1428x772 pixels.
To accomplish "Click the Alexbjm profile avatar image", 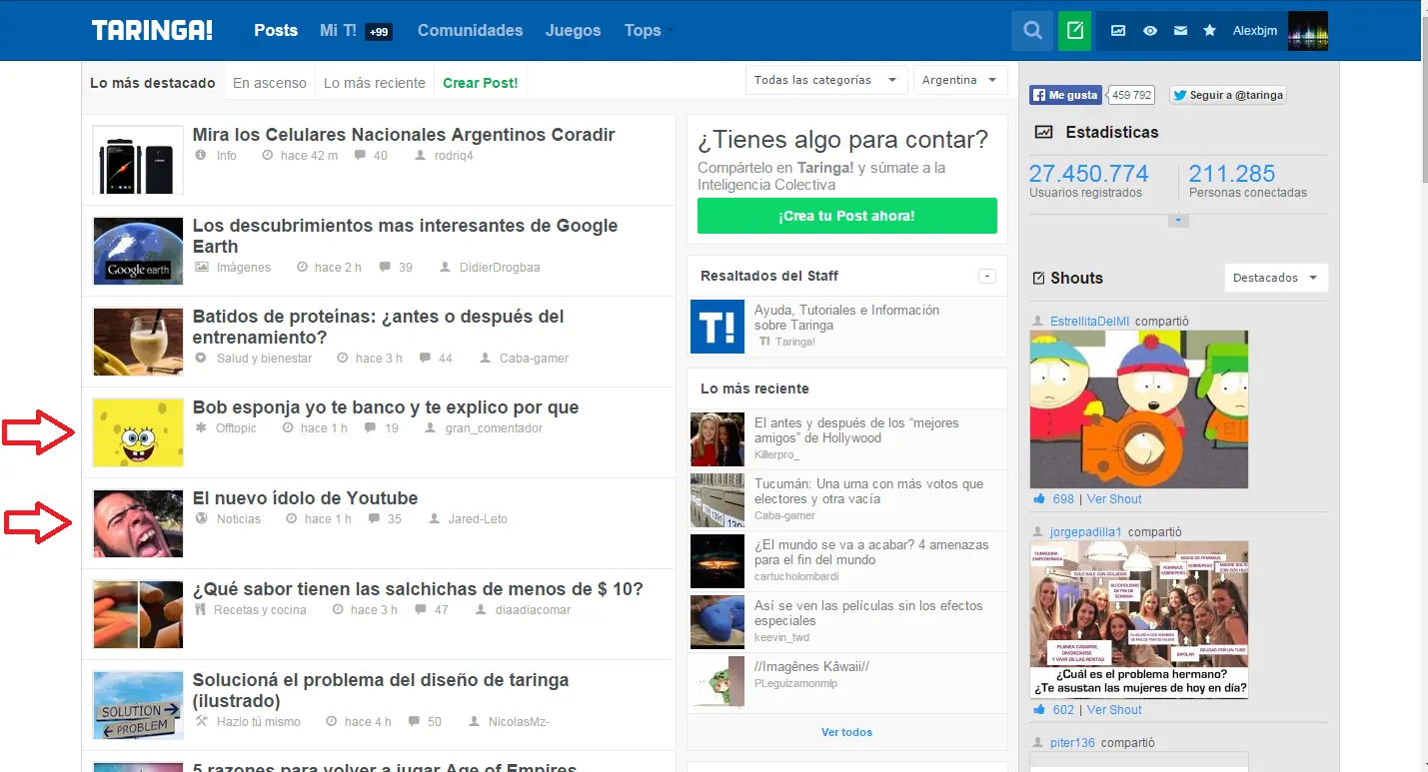I will (1308, 31).
